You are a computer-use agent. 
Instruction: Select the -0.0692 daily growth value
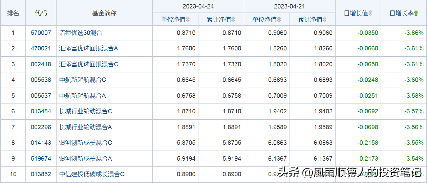click(368, 111)
